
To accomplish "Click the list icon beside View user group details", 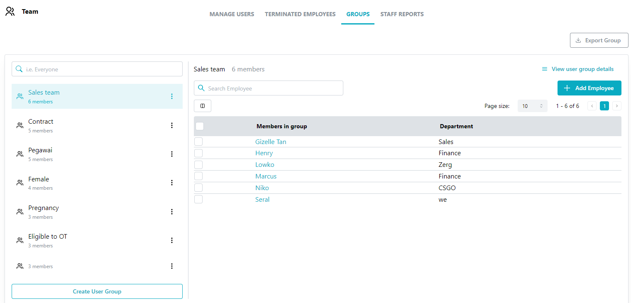I will tap(545, 69).
